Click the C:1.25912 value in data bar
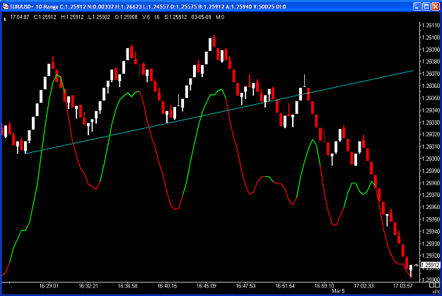Viewport: 442px width, 296px height. tap(45, 17)
